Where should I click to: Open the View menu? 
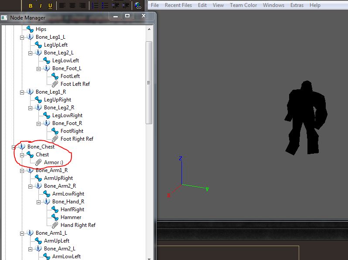click(x=218, y=5)
